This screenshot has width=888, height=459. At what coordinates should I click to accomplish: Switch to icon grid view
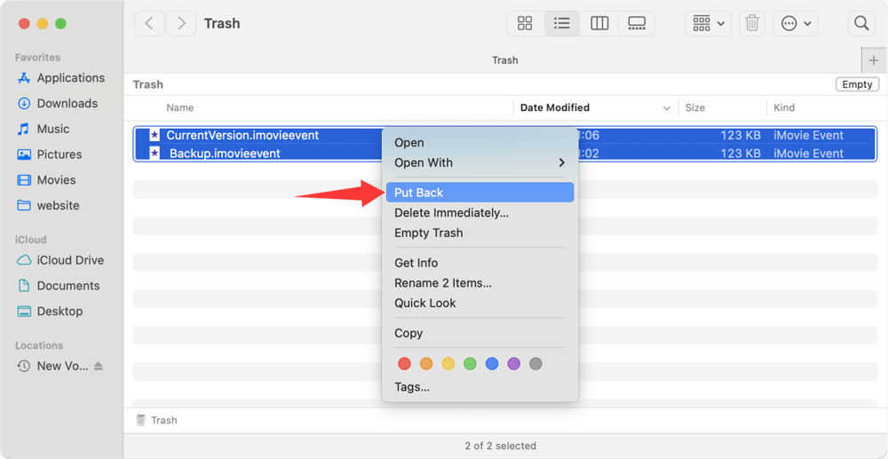(525, 24)
